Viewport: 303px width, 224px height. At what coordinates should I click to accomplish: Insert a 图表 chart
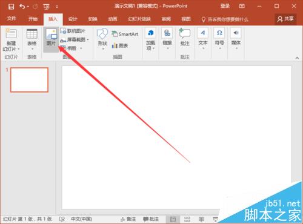(120, 45)
